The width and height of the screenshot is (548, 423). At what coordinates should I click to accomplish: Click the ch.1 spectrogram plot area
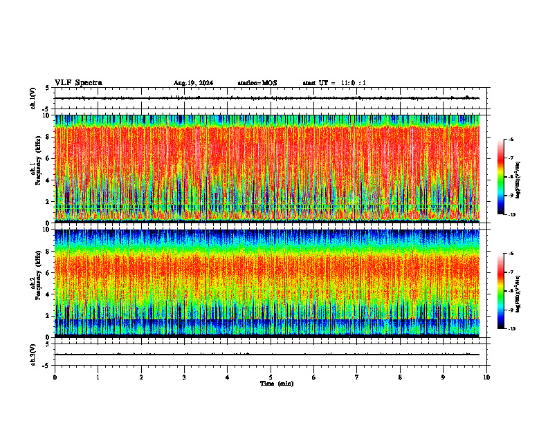coord(267,169)
